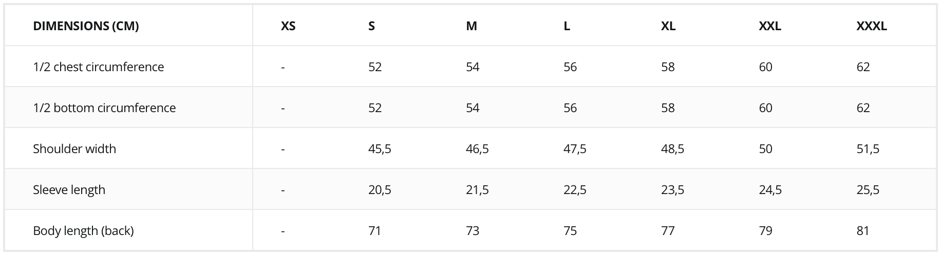Select the XL size column header

(x=668, y=26)
